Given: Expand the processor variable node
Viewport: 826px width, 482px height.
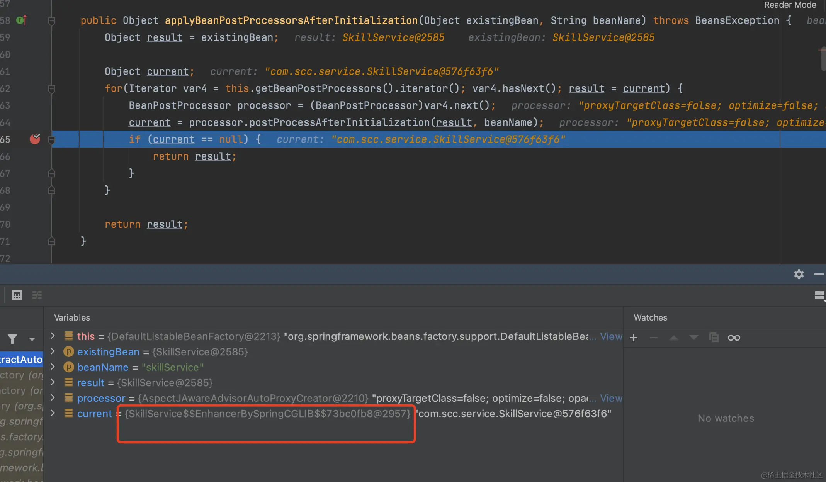Looking at the screenshot, I should (x=53, y=398).
